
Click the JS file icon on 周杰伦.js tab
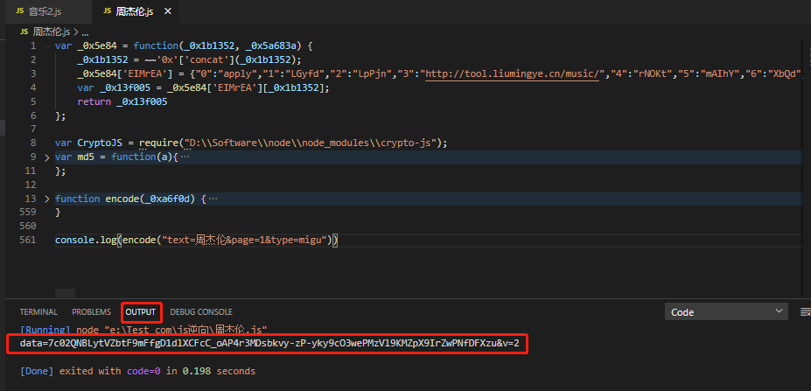click(x=108, y=11)
